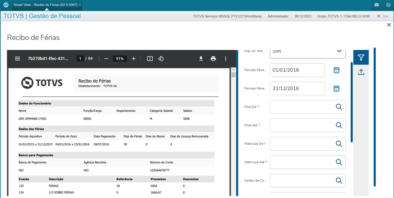The width and height of the screenshot is (394, 198).
Task: Click the fit to page icon
Action: point(150,59)
